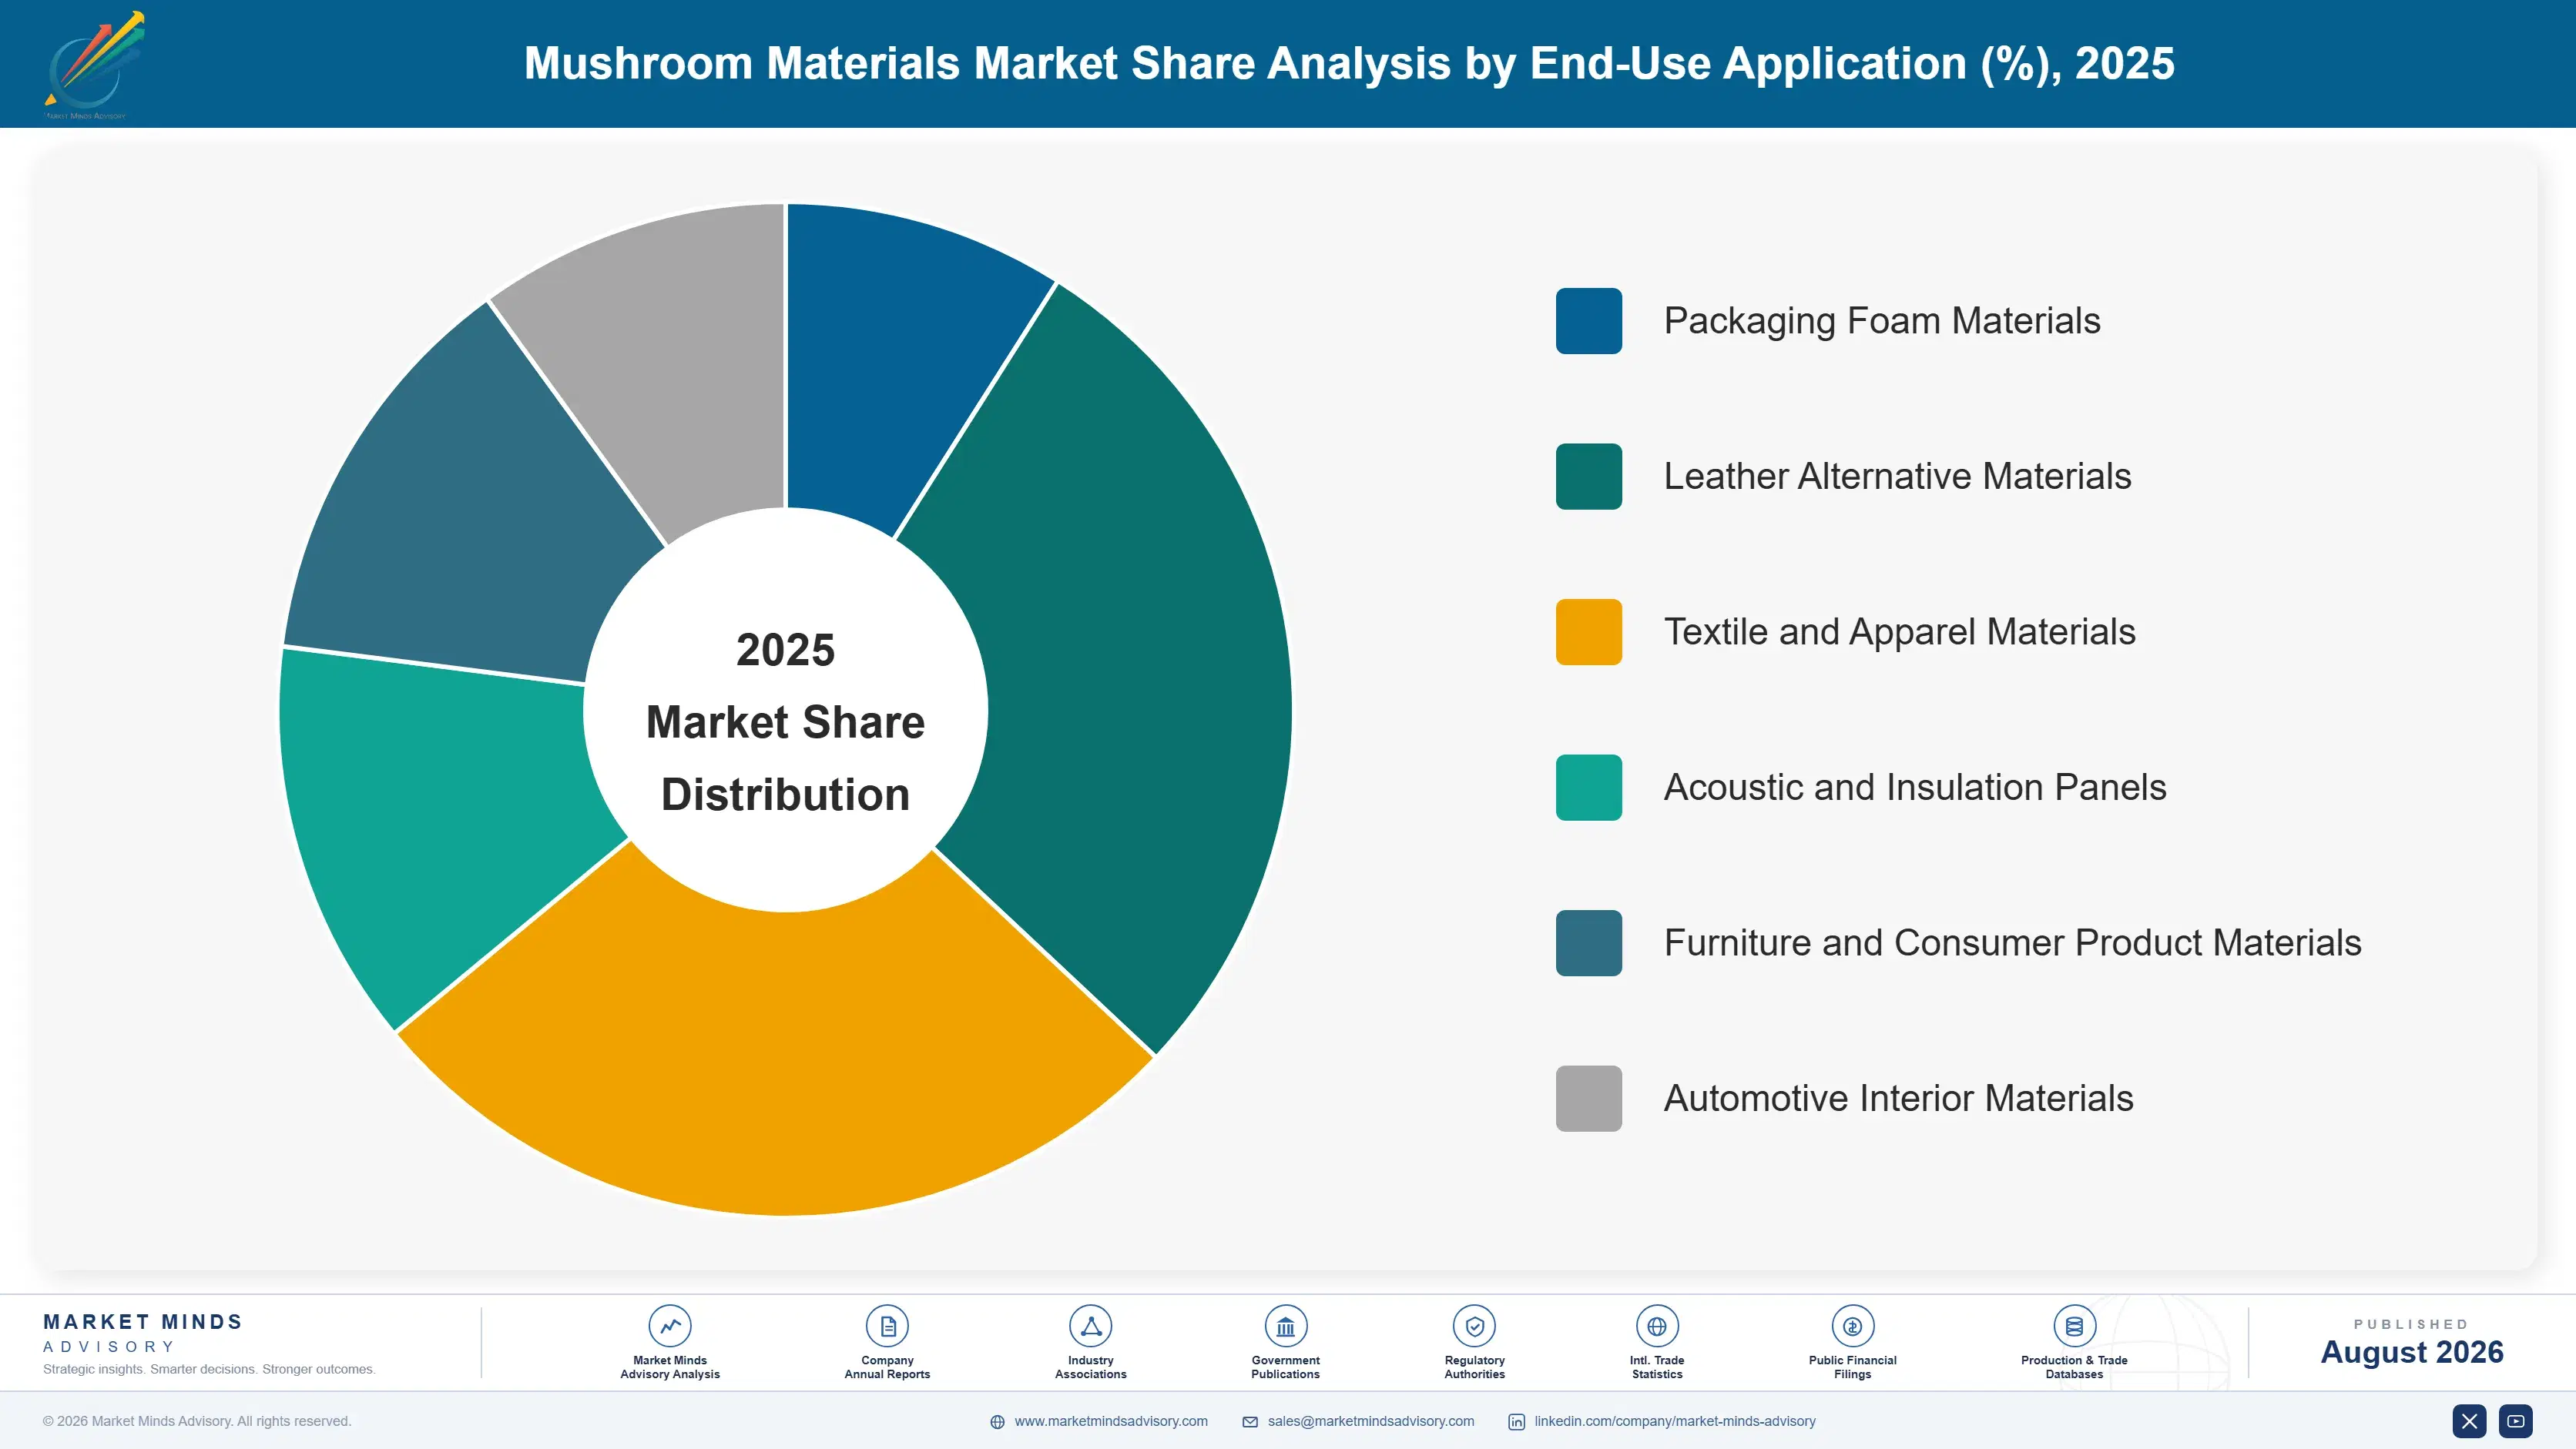Click the chart title heading text
The image size is (2576, 1449).
(x=1349, y=64)
